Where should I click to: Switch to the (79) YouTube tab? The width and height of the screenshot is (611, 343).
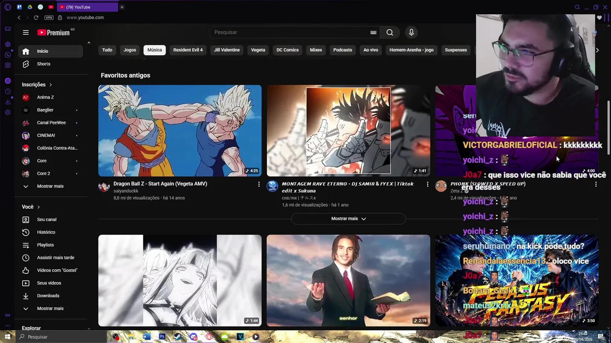pyautogui.click(x=87, y=7)
